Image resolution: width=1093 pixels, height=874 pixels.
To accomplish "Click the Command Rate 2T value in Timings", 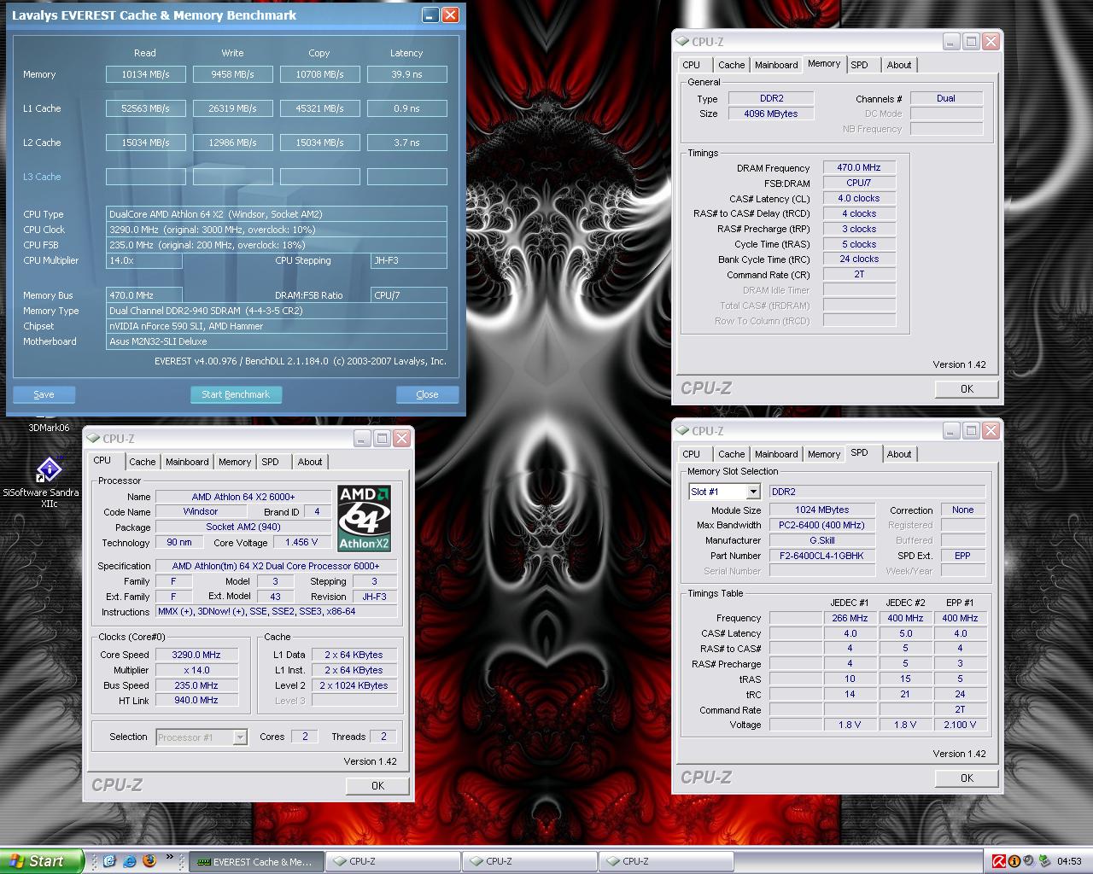I will pyautogui.click(x=859, y=274).
